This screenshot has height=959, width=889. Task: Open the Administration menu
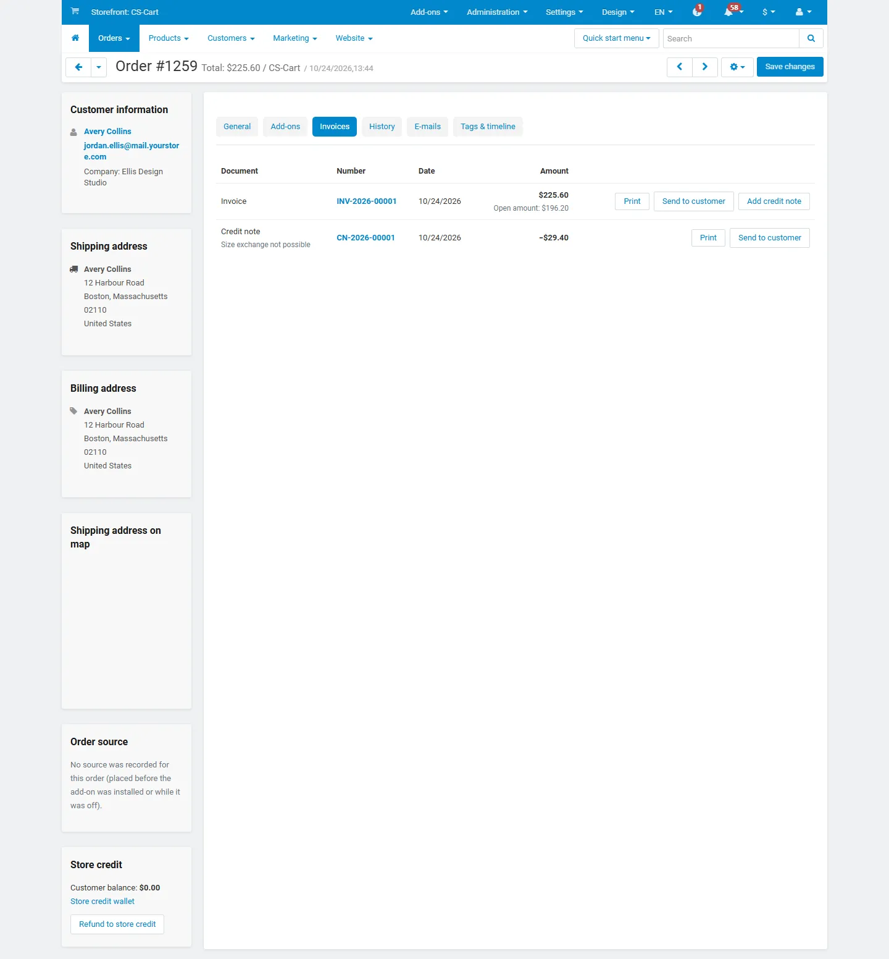point(497,12)
